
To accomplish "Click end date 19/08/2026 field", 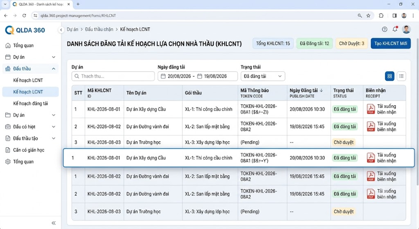I will (215, 77).
